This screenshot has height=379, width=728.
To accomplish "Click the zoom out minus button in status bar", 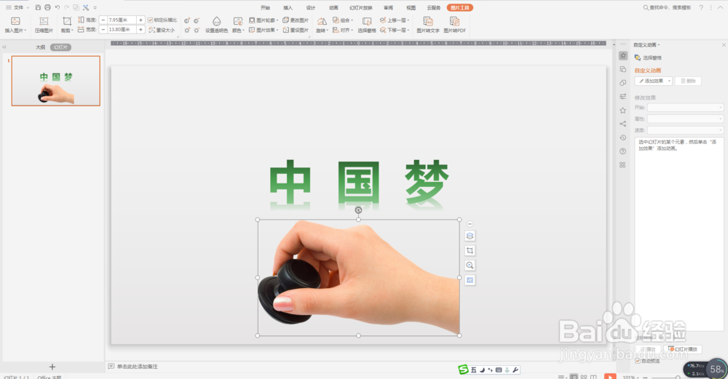I will [645, 378].
